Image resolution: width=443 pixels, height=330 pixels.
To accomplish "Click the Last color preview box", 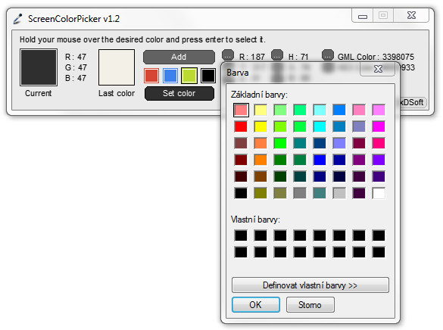I will (117, 67).
